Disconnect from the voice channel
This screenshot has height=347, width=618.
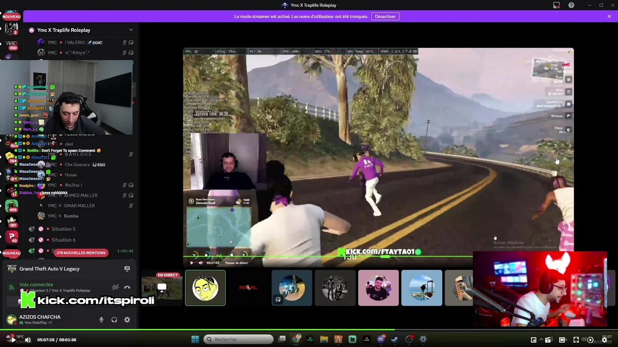[127, 287]
